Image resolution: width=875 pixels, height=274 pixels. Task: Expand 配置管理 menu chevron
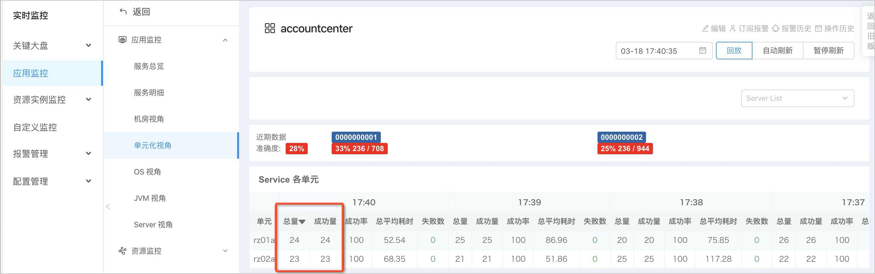tap(88, 181)
